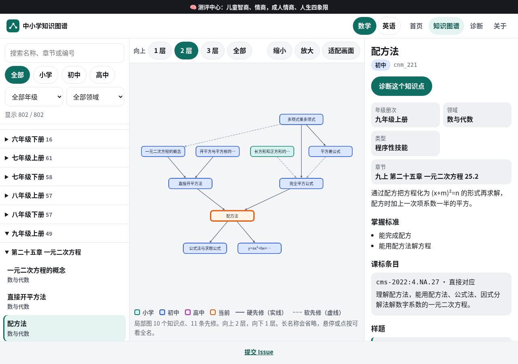Screen dimensions: 518x364
Task: Collapse 九年级上册 section
Action: point(64,233)
